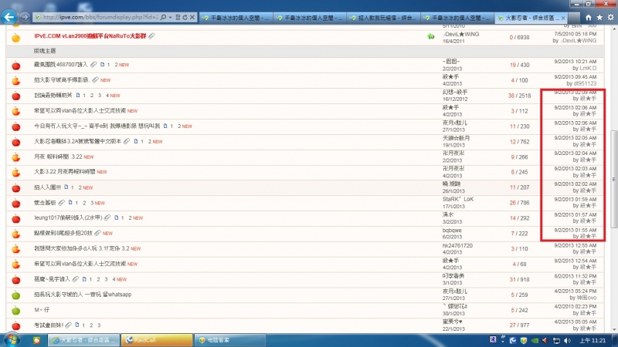Click the pinned icon right of Start orb

tap(36, 340)
